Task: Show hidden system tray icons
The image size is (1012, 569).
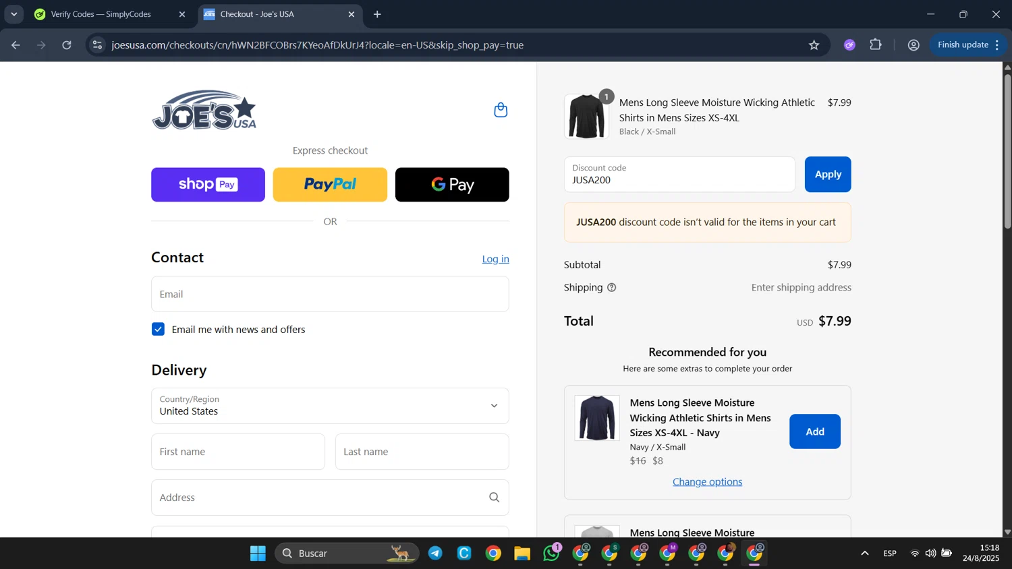Action: (865, 553)
